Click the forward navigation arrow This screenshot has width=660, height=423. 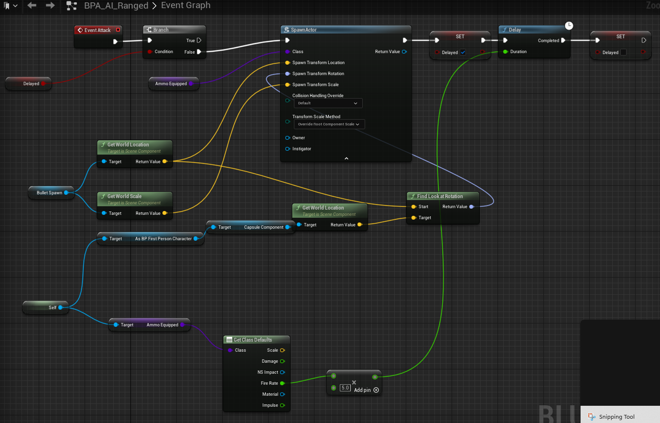[50, 5]
